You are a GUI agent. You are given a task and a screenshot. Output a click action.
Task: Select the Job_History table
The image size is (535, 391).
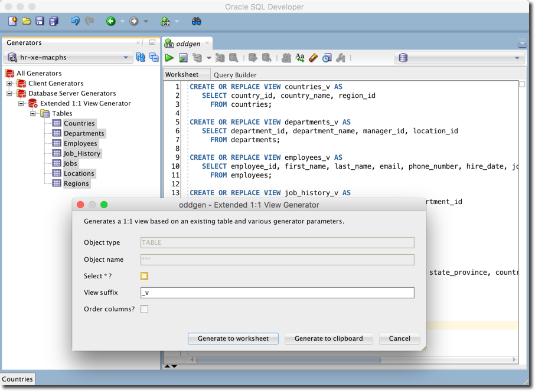tap(82, 153)
